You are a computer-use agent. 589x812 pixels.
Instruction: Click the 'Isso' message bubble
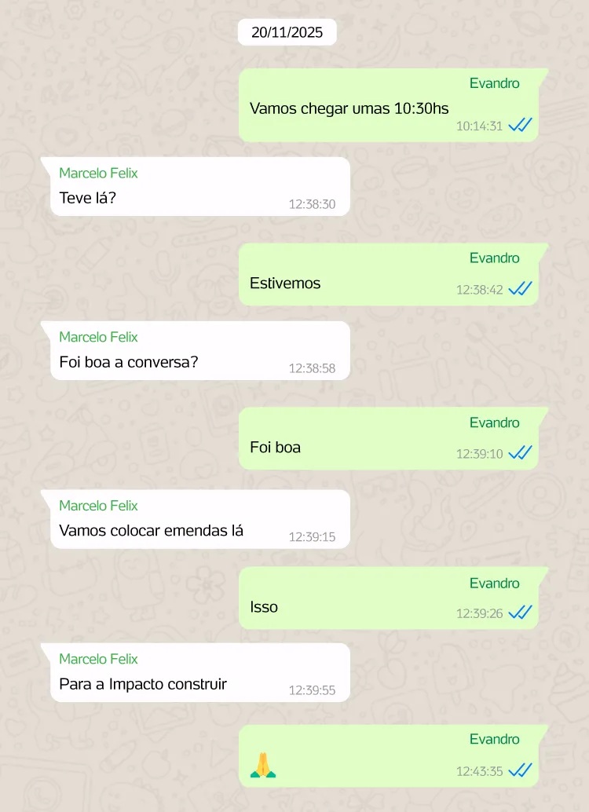coord(388,598)
